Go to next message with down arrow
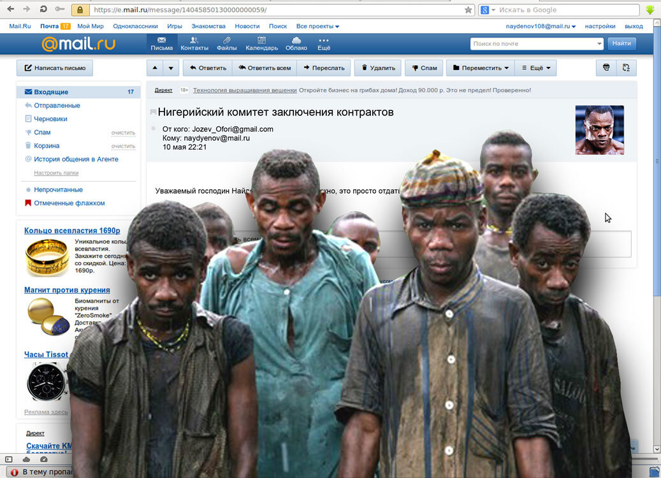Screen dimensions: 661x478 (x=171, y=68)
